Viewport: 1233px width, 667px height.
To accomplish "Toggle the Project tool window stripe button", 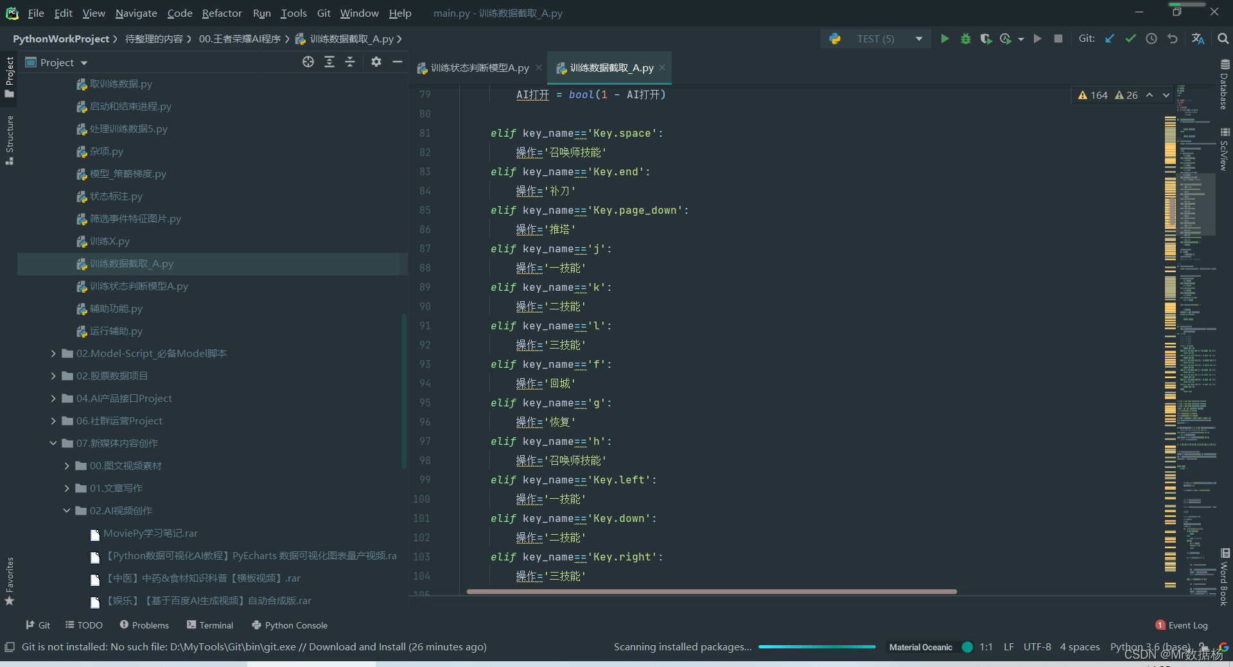I will pyautogui.click(x=9, y=77).
